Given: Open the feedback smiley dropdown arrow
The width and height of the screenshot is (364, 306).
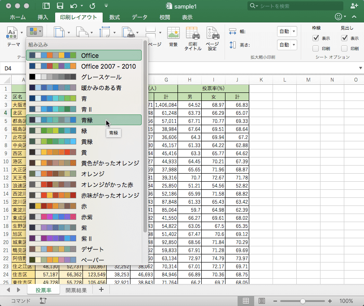Looking at the screenshot, I should coord(345,17).
